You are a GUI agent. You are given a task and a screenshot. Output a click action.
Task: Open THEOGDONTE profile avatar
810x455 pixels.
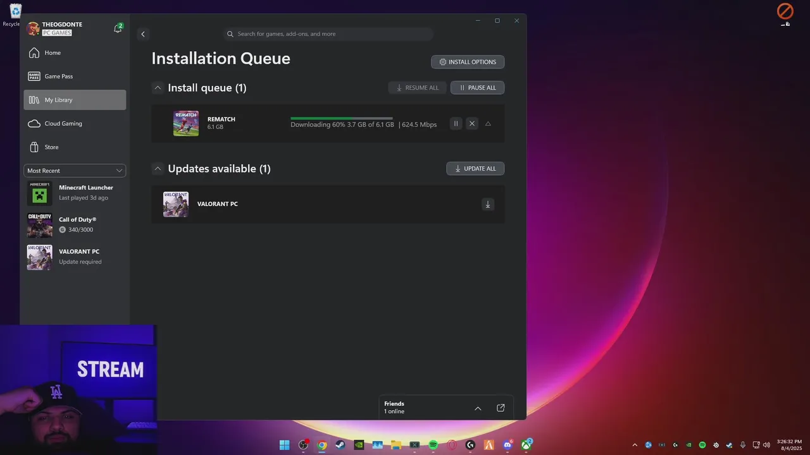[33, 28]
